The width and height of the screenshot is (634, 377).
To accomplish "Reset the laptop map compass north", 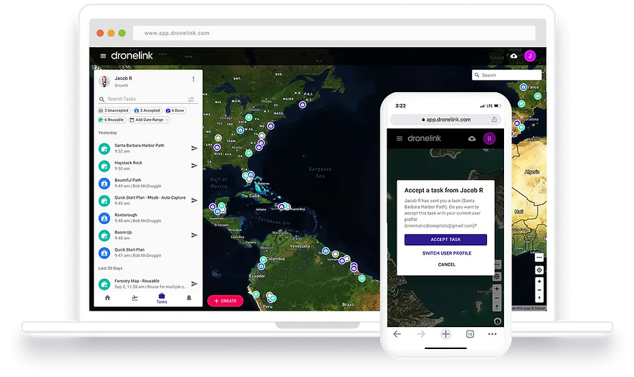I will point(539,298).
